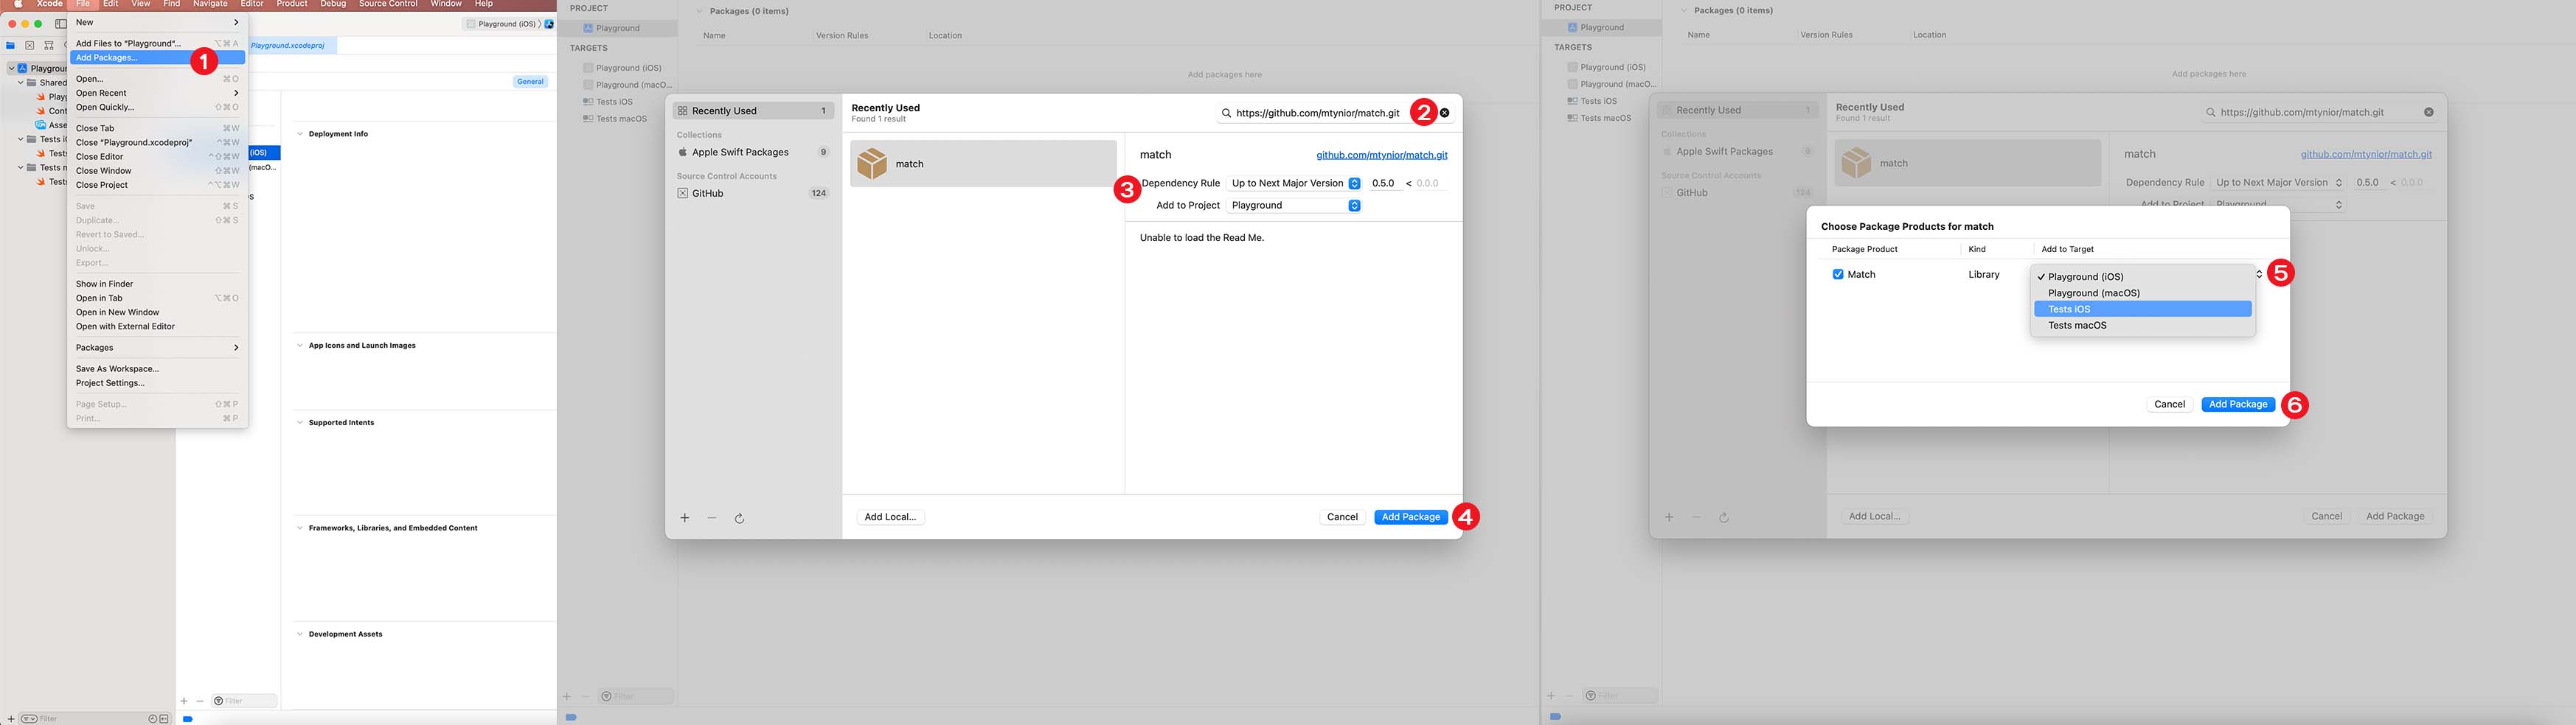This screenshot has width=2576, height=725.
Task: Open the Apple menu
Action: pos(18,4)
